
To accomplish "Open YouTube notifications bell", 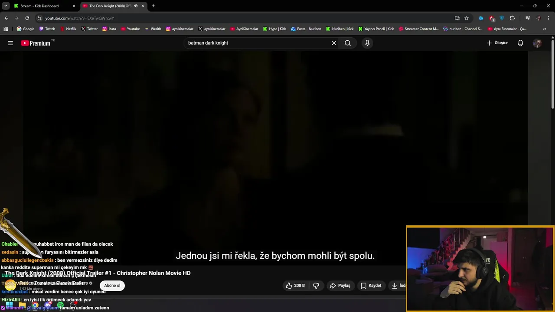I will click(x=521, y=43).
